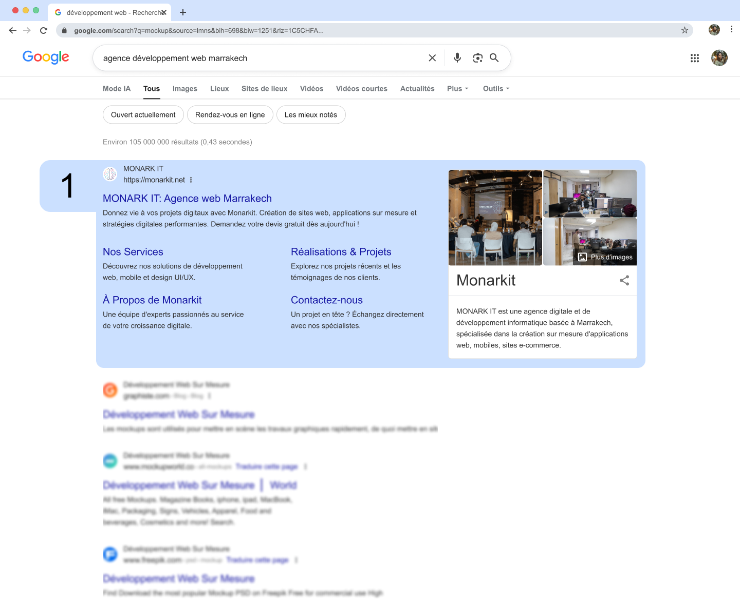The width and height of the screenshot is (740, 605).
Task: Share the Monarkit knowledge panel
Action: tap(624, 280)
